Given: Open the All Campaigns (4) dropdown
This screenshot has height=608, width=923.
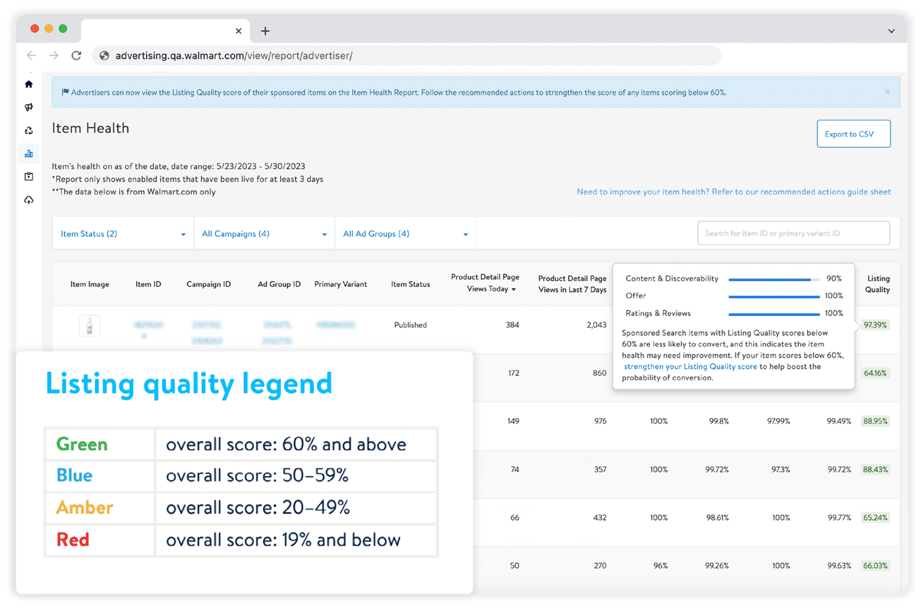Looking at the screenshot, I should tap(264, 233).
